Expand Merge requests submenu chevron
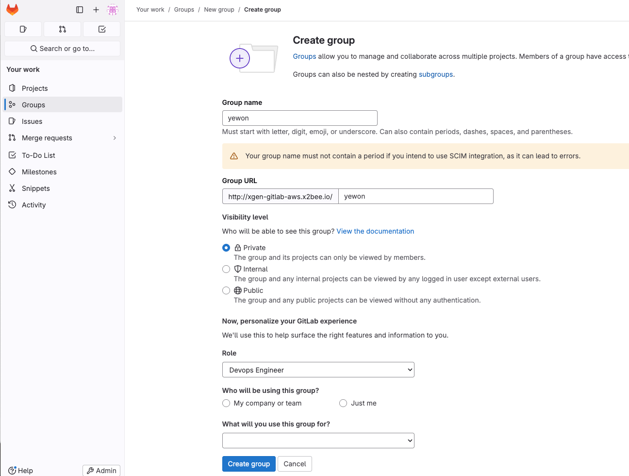This screenshot has width=629, height=476. pyautogui.click(x=115, y=138)
